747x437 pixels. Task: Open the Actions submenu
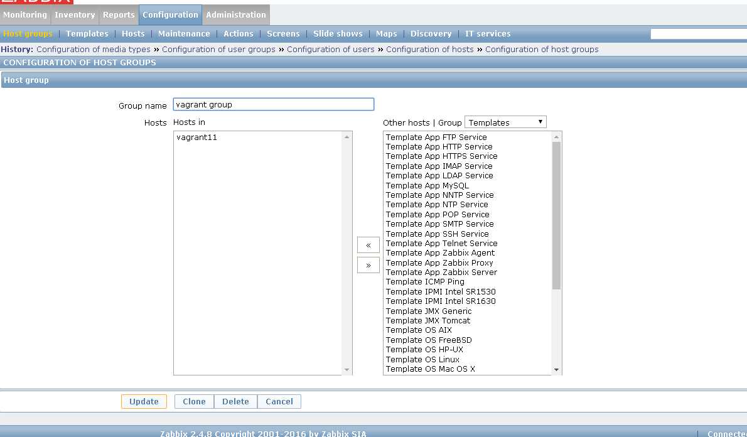[x=238, y=34]
